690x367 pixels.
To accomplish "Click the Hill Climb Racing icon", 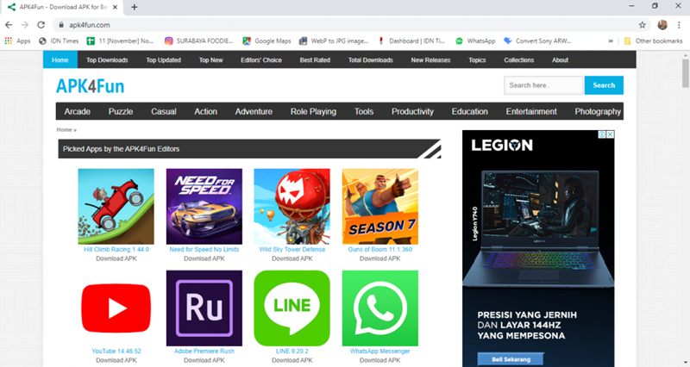I will pyautogui.click(x=116, y=206).
